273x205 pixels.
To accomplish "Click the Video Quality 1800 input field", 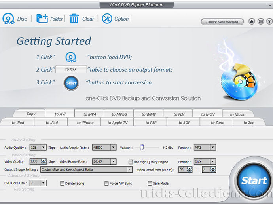I will [x=35, y=161].
